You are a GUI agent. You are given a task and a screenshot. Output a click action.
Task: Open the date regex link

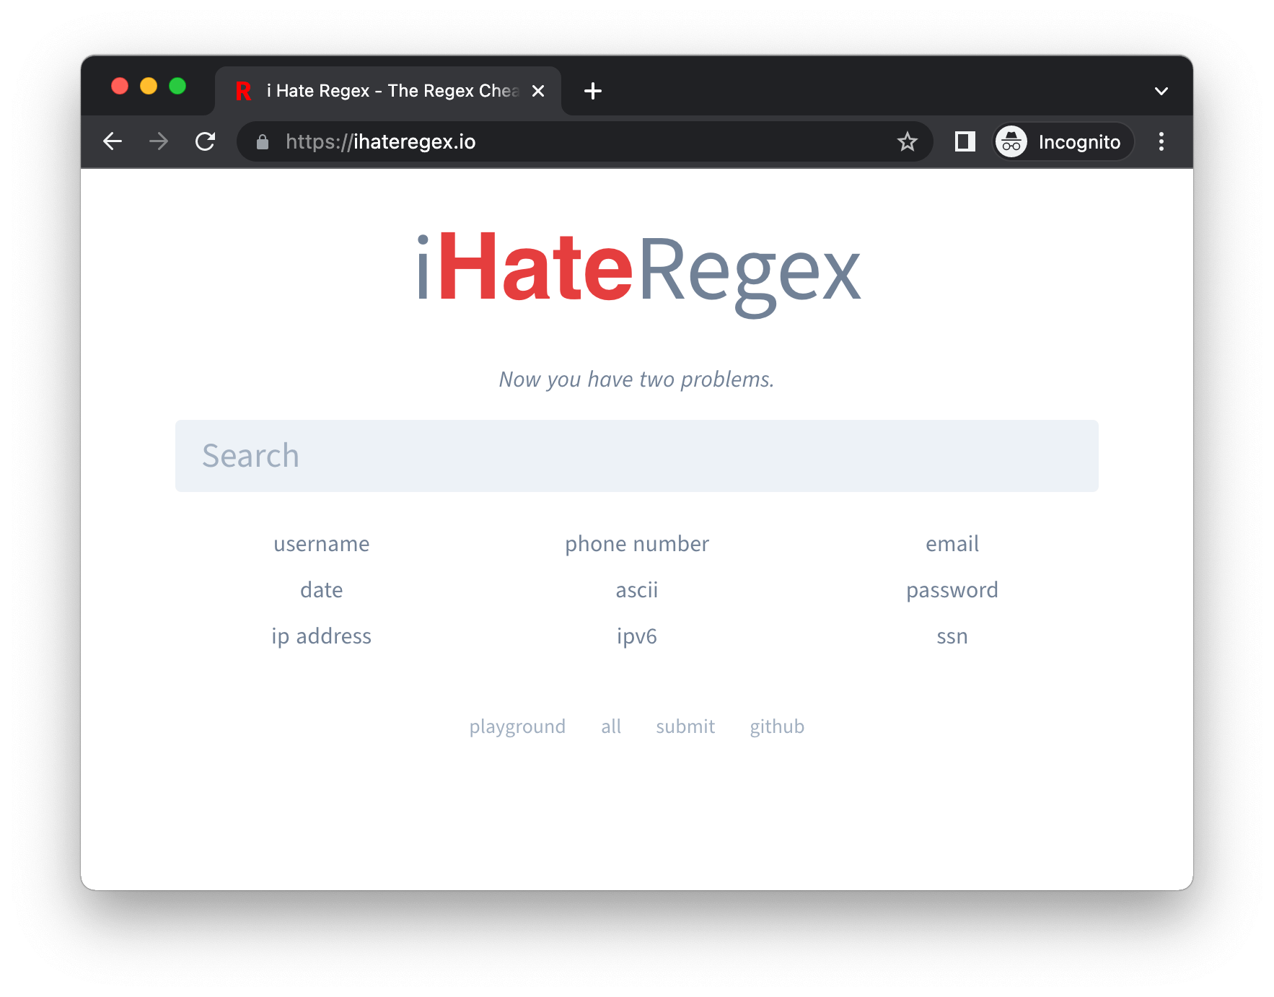coord(321,590)
